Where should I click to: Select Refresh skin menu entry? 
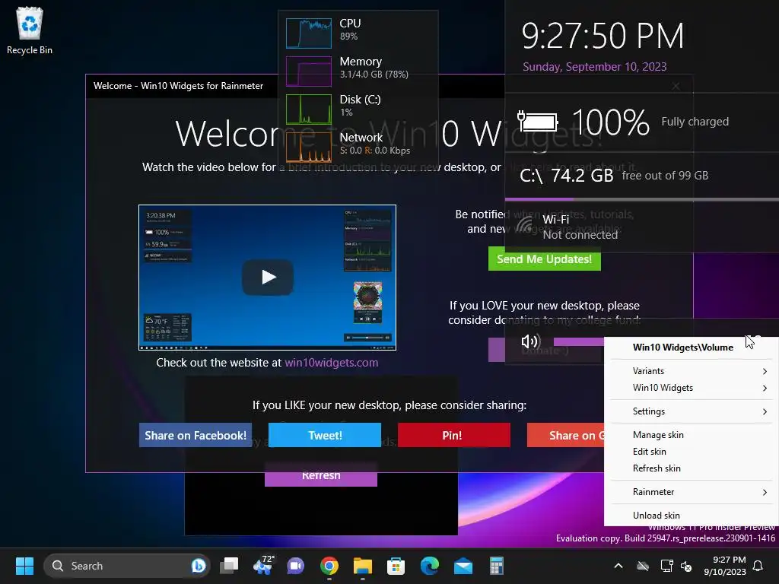pyautogui.click(x=692, y=468)
